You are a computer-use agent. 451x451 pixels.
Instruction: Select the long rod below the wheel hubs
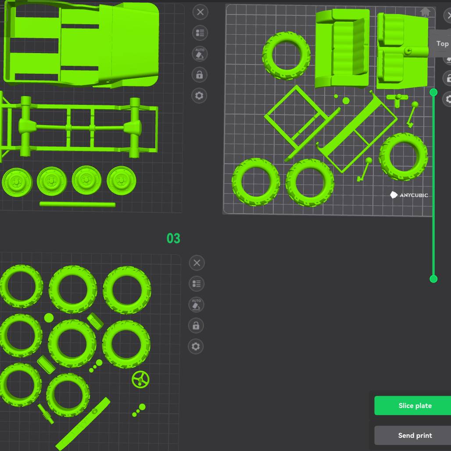pyautogui.click(x=77, y=204)
